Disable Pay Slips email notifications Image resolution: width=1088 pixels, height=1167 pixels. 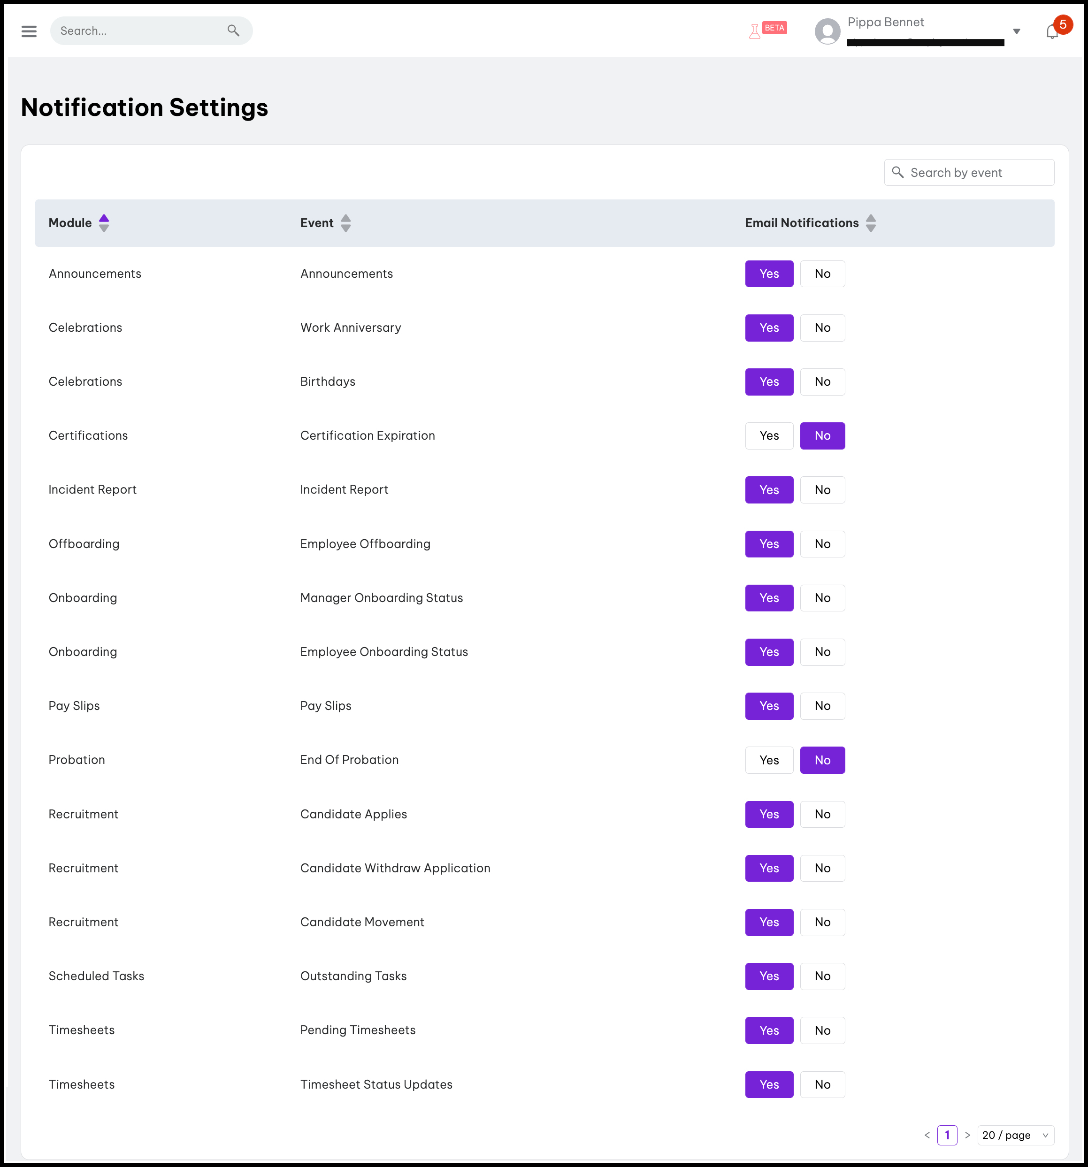(x=822, y=706)
